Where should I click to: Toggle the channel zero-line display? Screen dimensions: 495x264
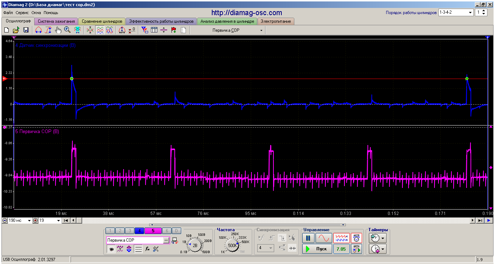tap(138, 249)
